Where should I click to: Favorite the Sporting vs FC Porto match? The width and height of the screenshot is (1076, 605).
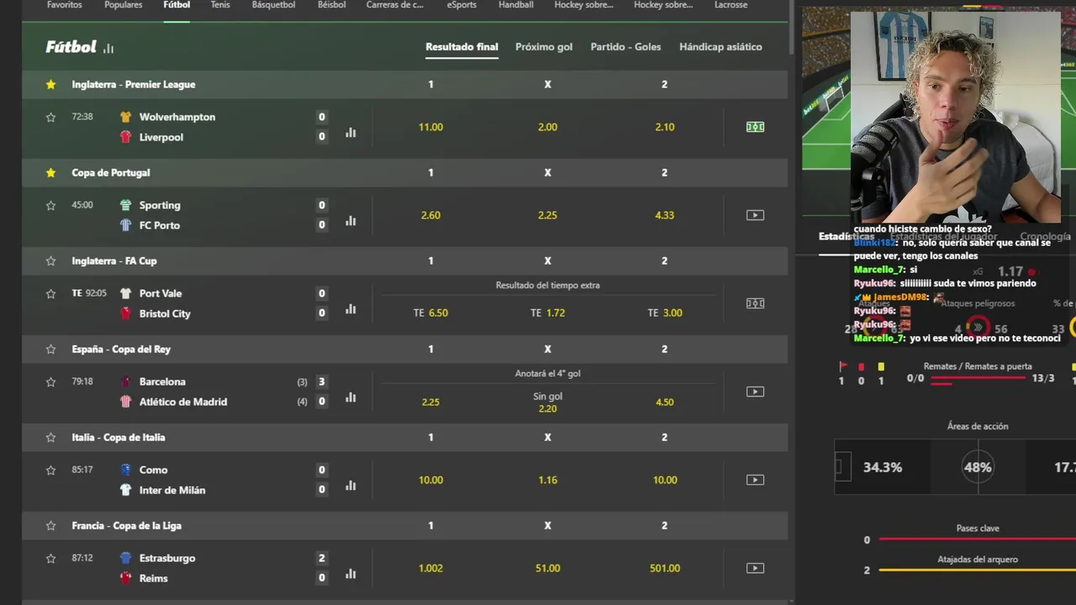tap(50, 205)
